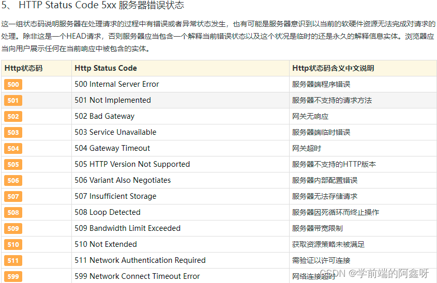Click the orange 509 status badge
Image resolution: width=437 pixels, height=283 pixels.
pos(13,228)
